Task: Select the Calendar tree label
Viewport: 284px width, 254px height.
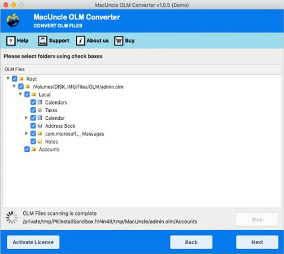Action: (55, 118)
